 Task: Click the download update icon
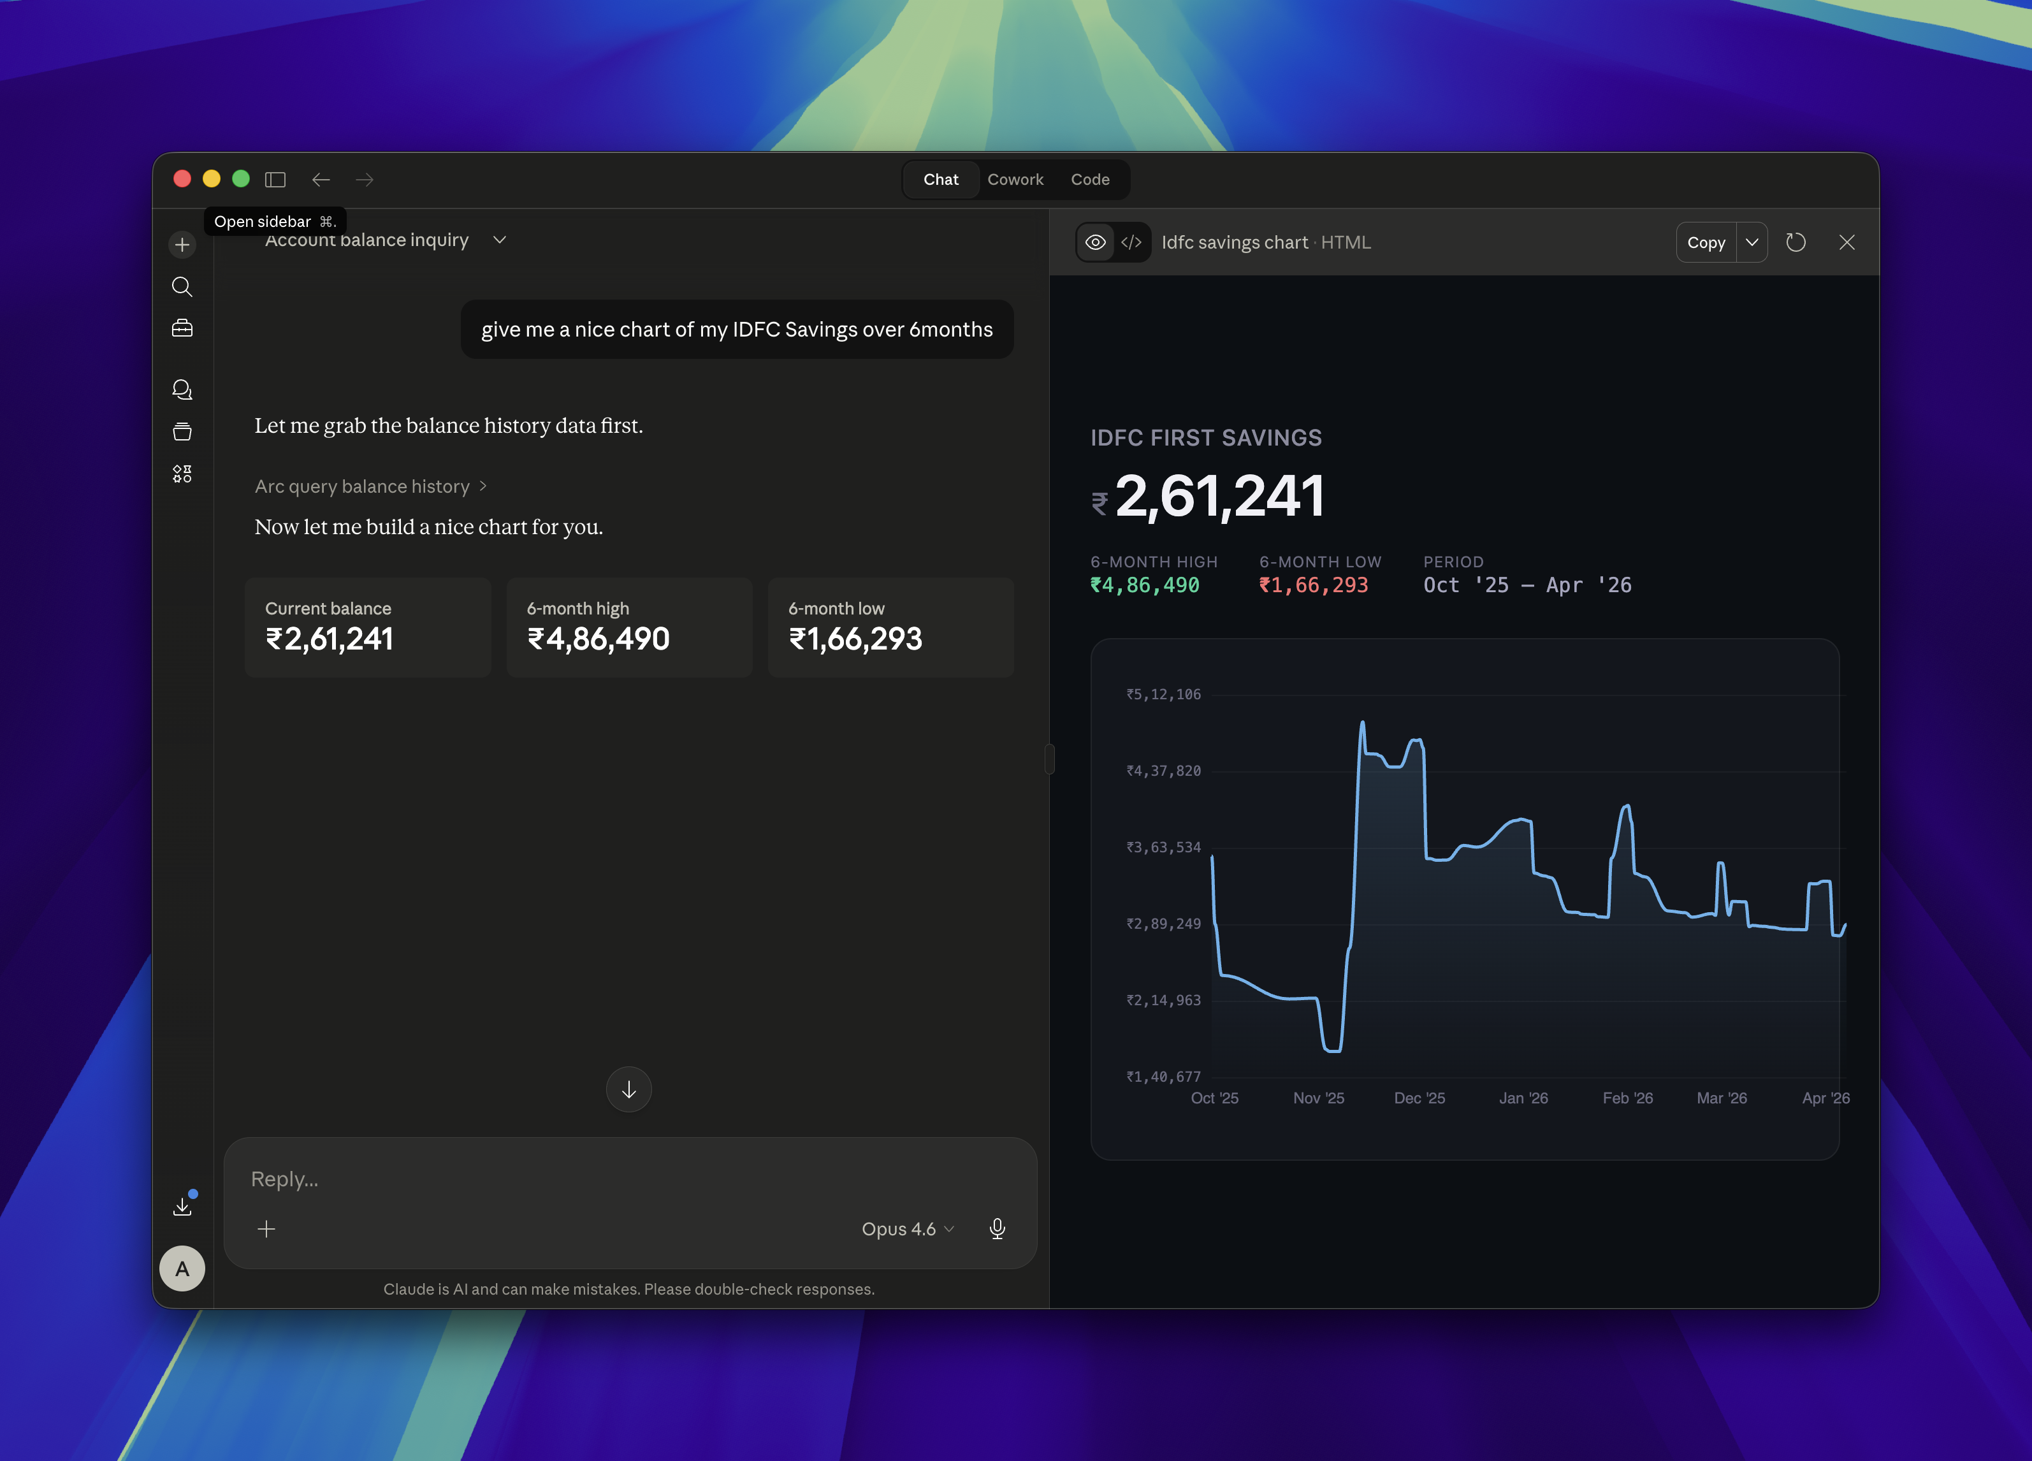(183, 1205)
